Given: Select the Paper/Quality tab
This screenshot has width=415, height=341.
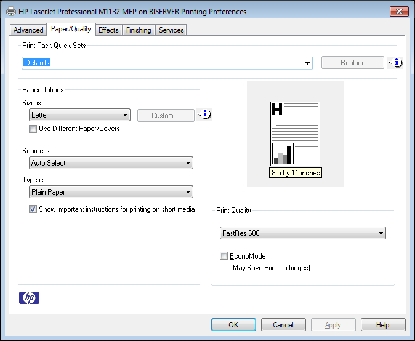Looking at the screenshot, I should click(x=71, y=29).
